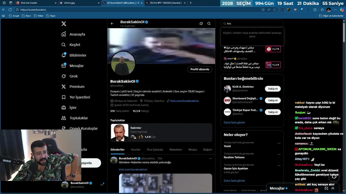
Task: Select the Öne Çıkanlar profile tab
Action: [x=155, y=150]
